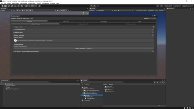Open the English language dropdown

150,18
